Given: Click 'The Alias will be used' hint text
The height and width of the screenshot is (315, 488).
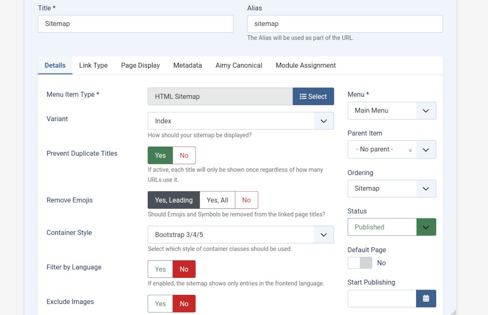Looking at the screenshot, I should 300,38.
